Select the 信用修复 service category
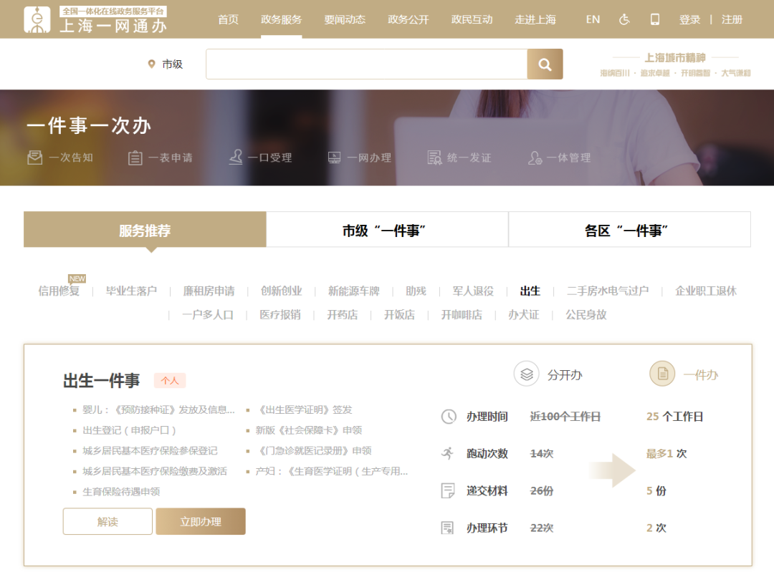Screen dimensions: 774x572 pyautogui.click(x=59, y=291)
